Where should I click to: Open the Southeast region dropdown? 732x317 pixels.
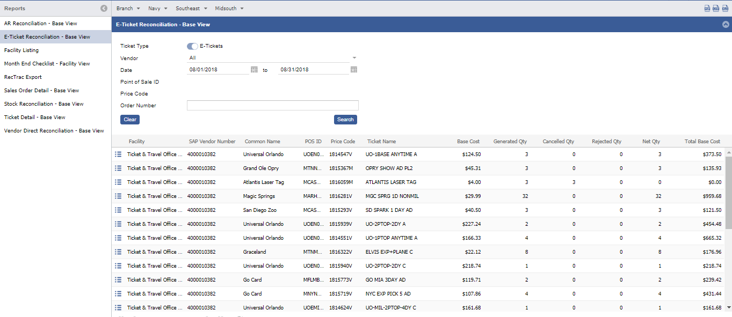(191, 9)
